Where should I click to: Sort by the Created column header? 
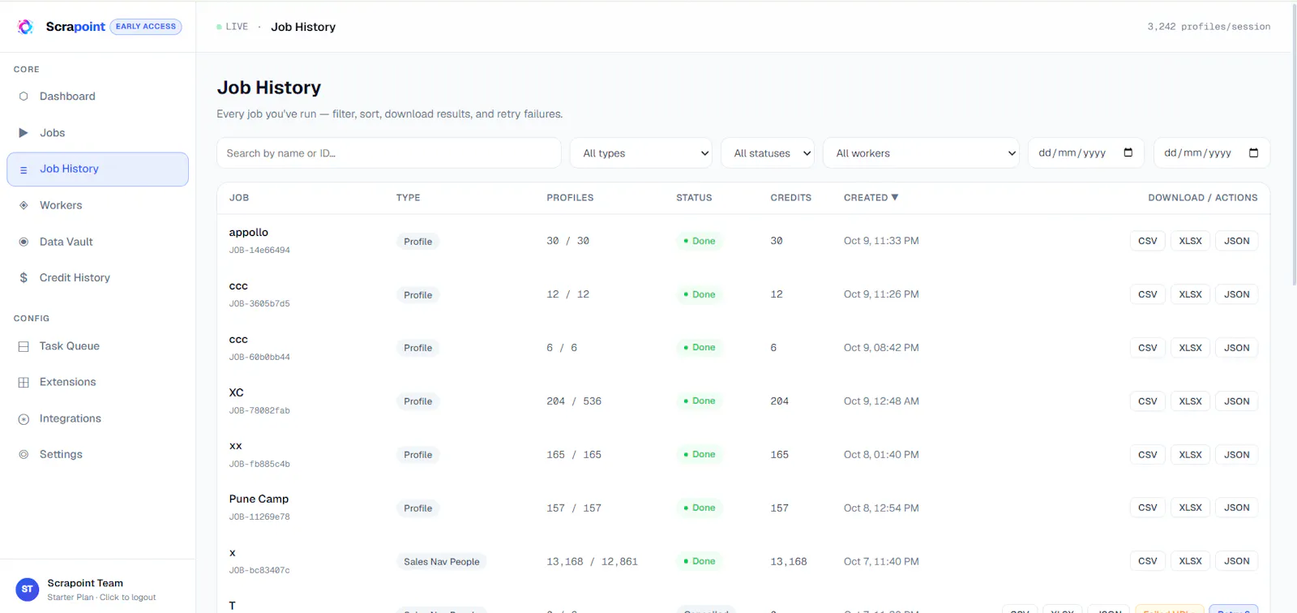[871, 198]
